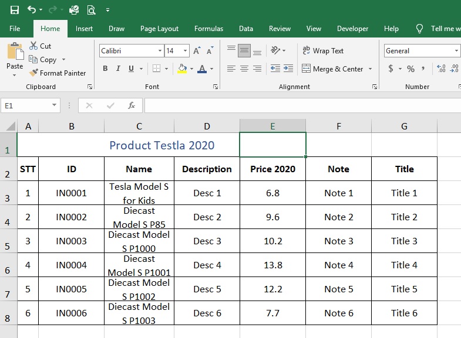Open the General number format dropdown
The height and width of the screenshot is (338, 461).
[x=456, y=51]
